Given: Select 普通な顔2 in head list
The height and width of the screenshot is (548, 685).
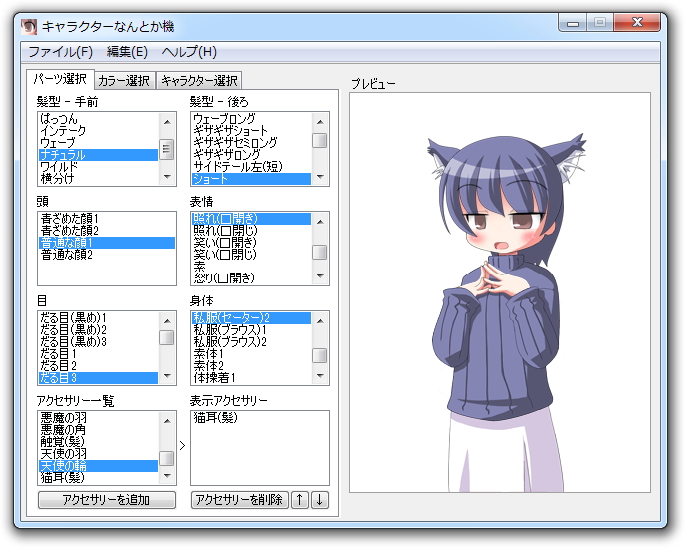Looking at the screenshot, I should tap(107, 255).
